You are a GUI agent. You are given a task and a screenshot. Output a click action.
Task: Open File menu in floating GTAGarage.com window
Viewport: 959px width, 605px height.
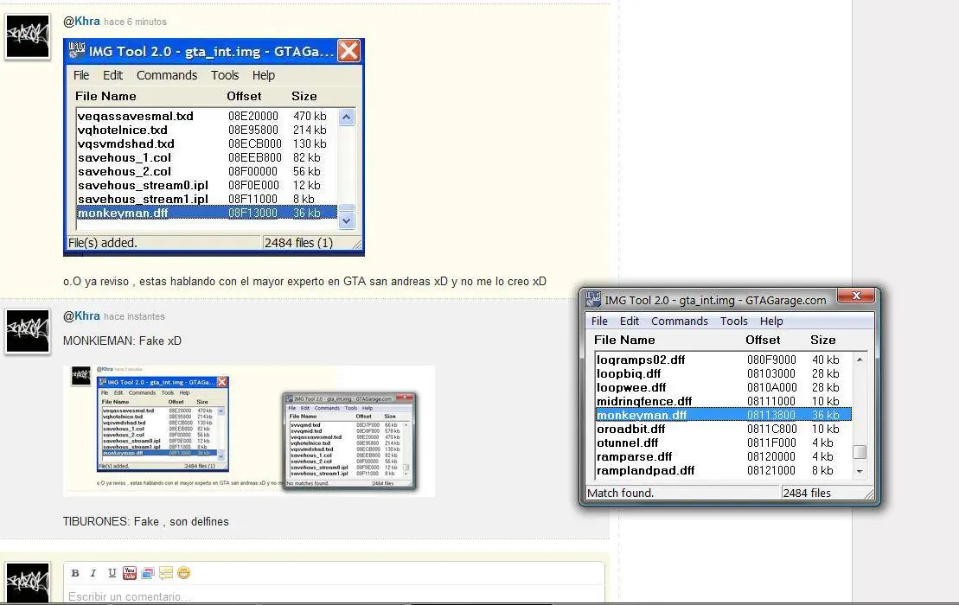(x=599, y=321)
